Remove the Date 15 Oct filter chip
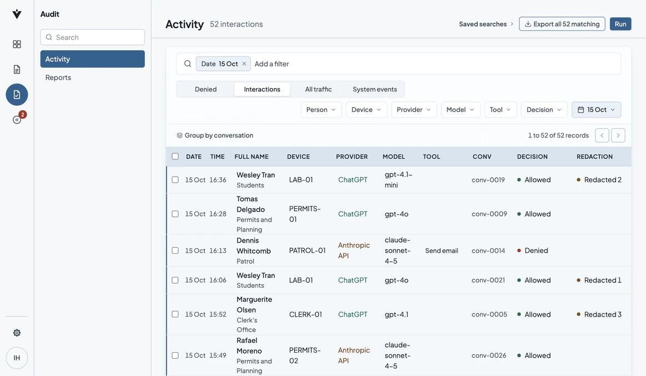The width and height of the screenshot is (646, 376). pyautogui.click(x=244, y=64)
